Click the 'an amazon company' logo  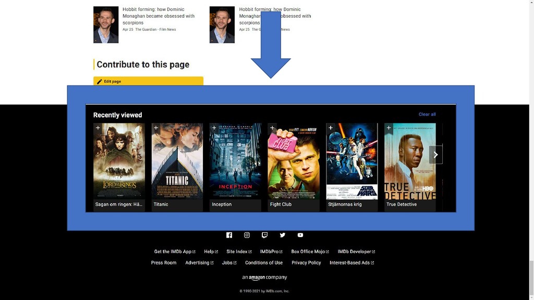264,278
